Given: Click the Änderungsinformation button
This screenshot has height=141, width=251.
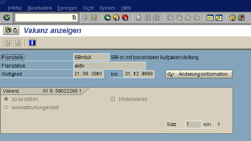Looking at the screenshot, I should [x=199, y=74].
